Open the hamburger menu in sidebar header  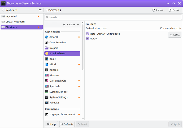[40, 10]
